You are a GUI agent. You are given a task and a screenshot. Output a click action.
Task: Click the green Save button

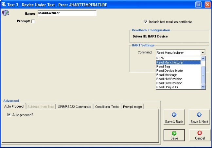pos(174,135)
